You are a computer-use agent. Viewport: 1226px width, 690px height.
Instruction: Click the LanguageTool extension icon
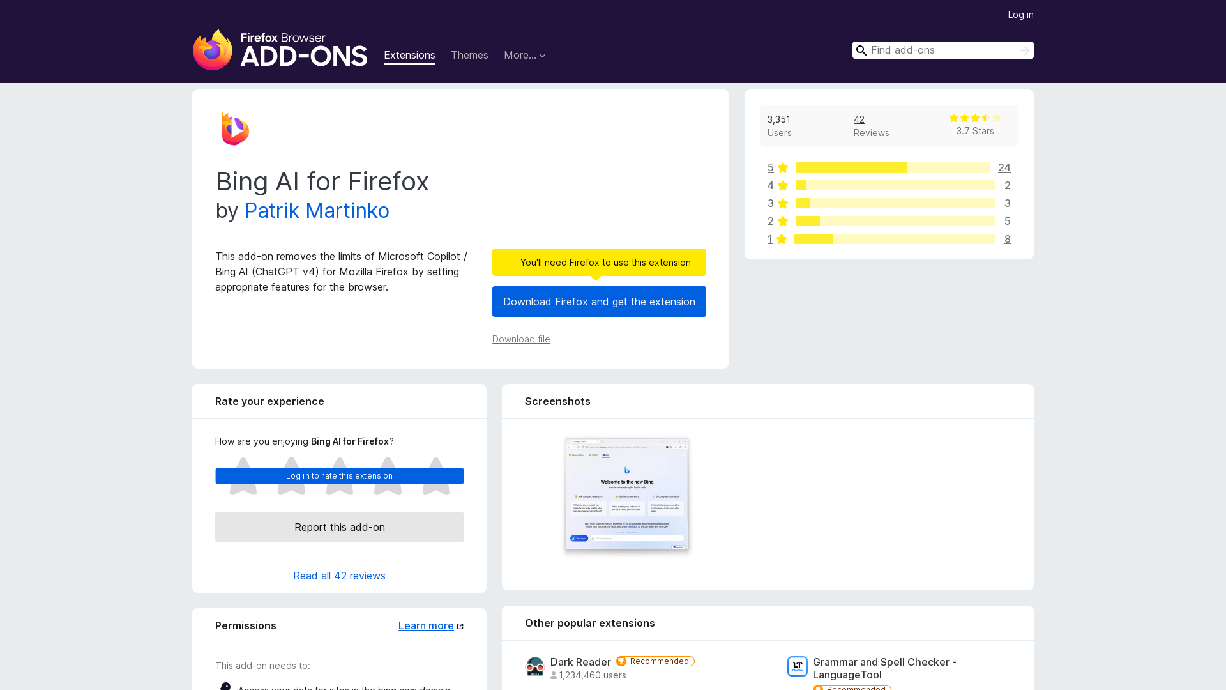pyautogui.click(x=798, y=666)
